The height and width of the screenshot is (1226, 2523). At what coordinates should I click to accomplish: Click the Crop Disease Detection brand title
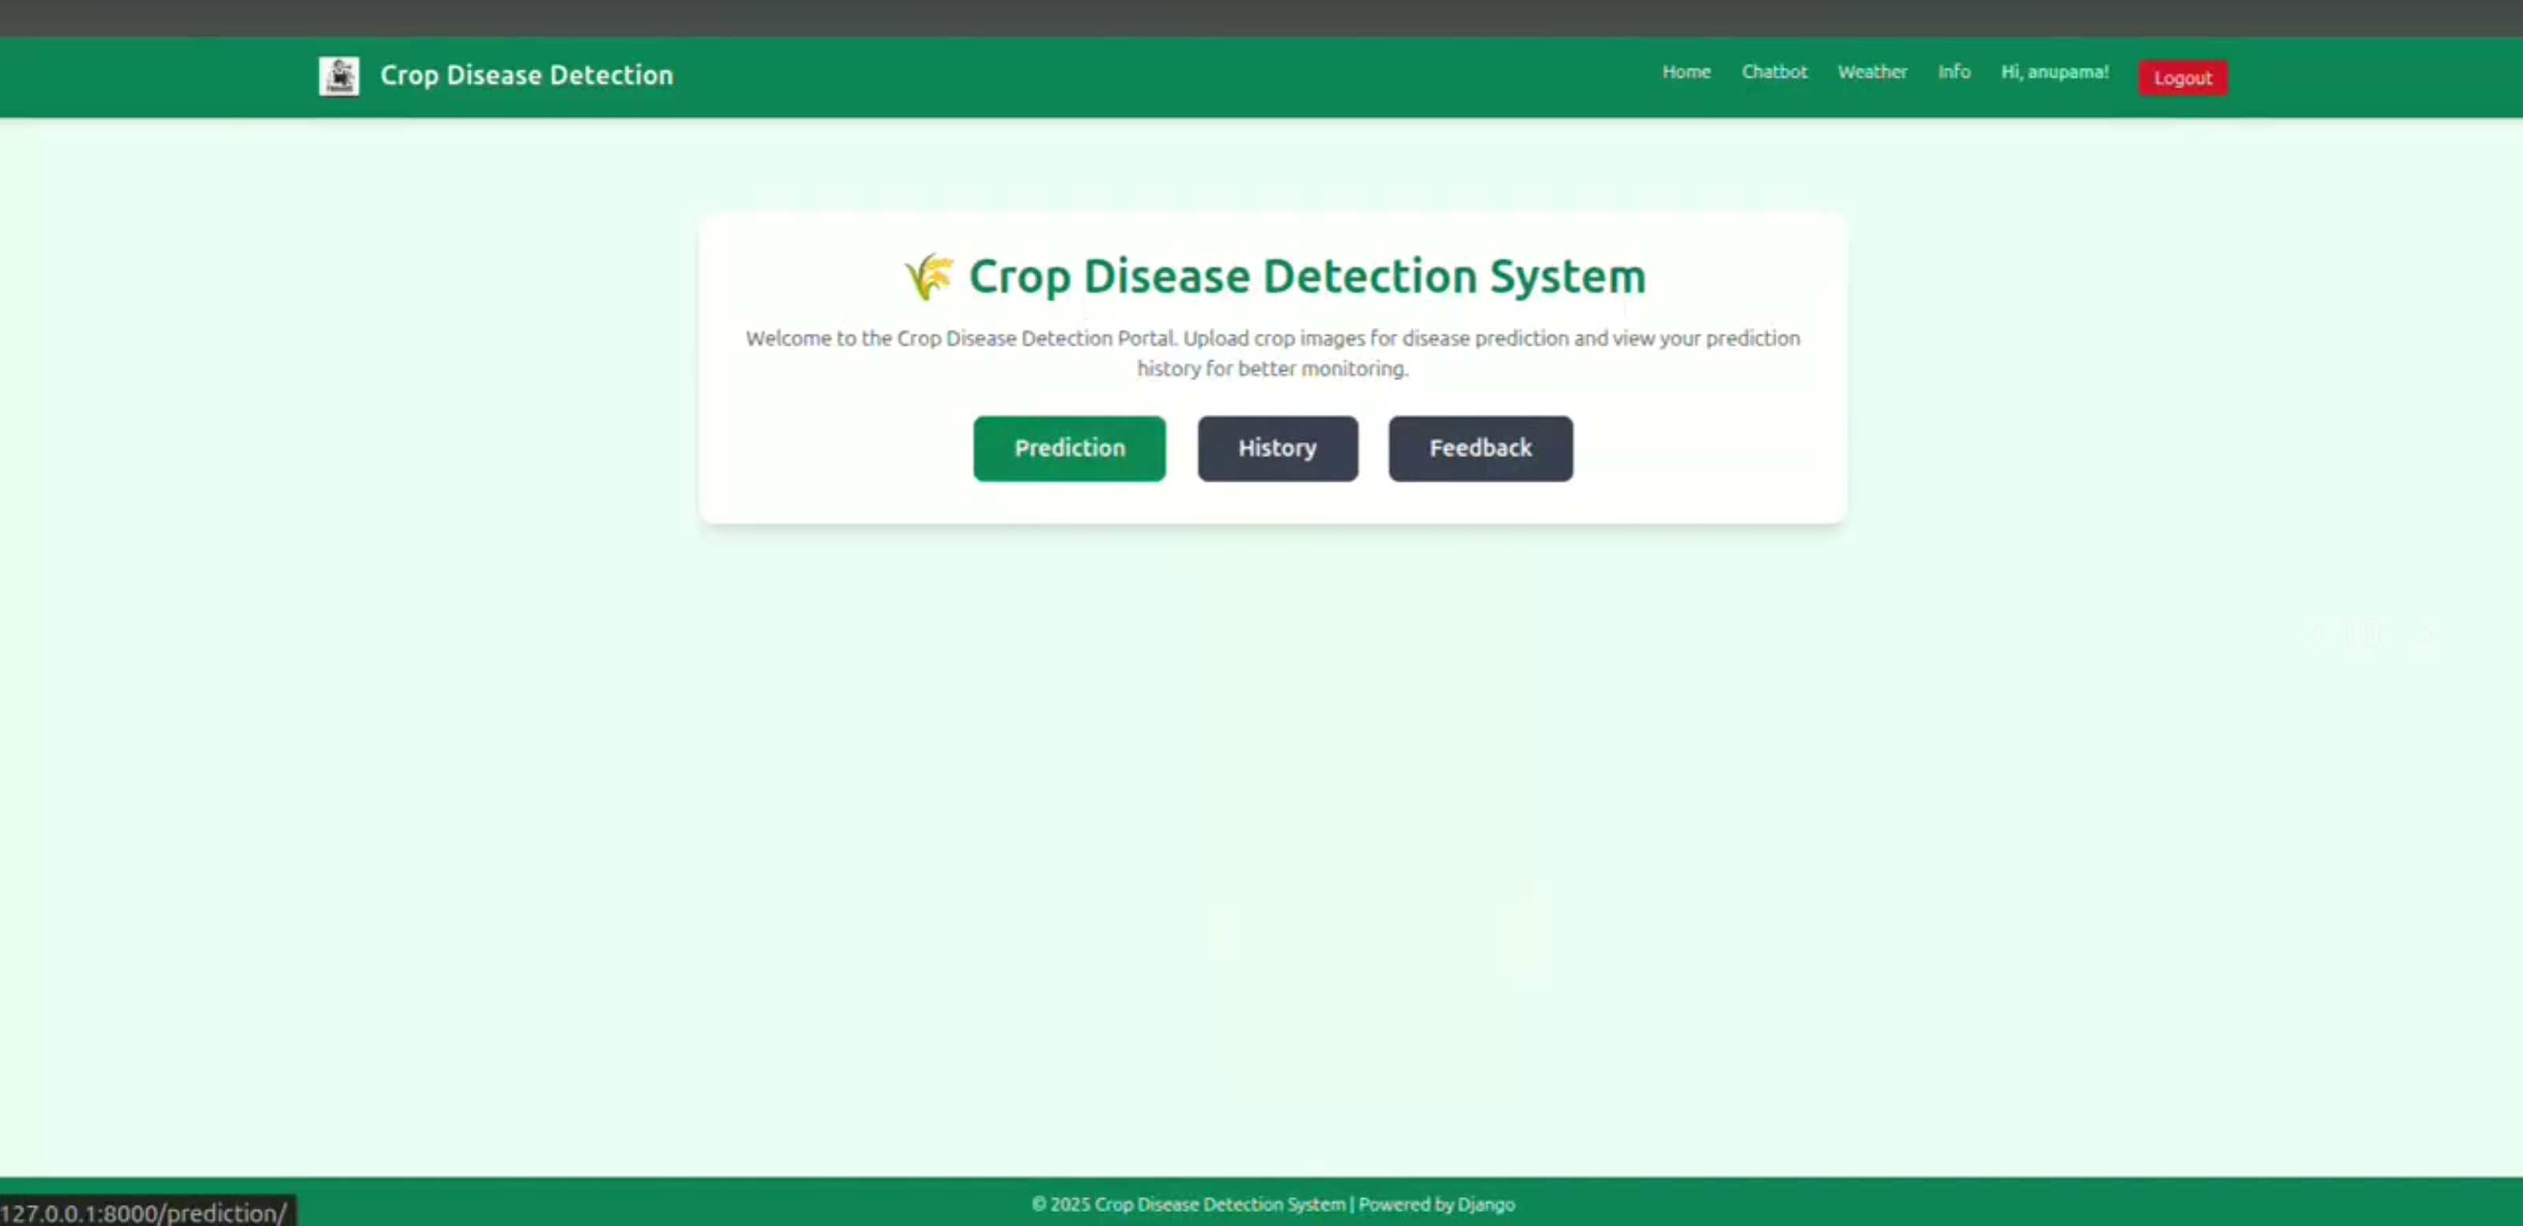526,76
